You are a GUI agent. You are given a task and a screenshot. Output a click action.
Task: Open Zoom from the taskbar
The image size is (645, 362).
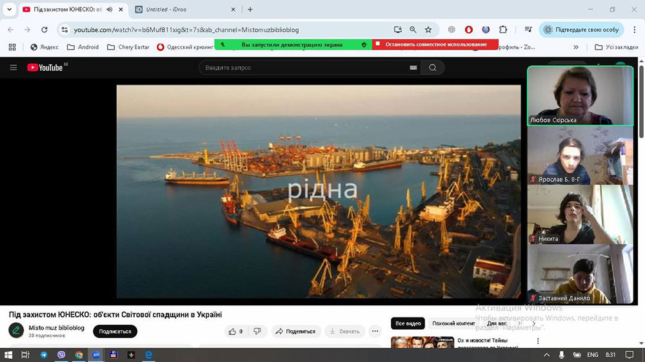point(96,355)
